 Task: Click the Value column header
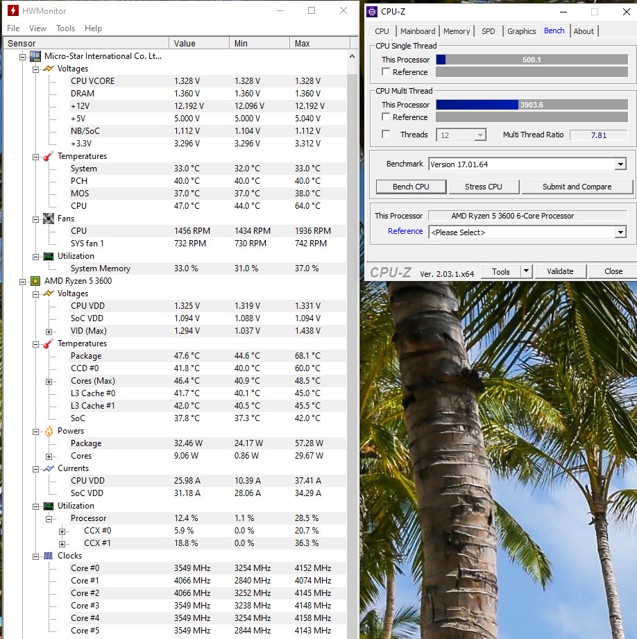tap(199, 43)
